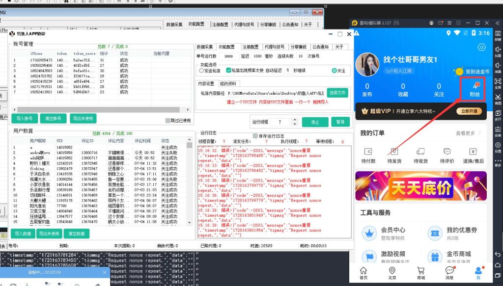Screen dimensions: 503x286
Task: Select the 发送私信 radio button
Action: pos(201,71)
